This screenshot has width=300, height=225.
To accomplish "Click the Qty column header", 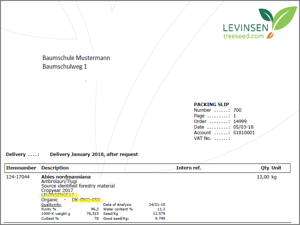I will [x=265, y=168].
